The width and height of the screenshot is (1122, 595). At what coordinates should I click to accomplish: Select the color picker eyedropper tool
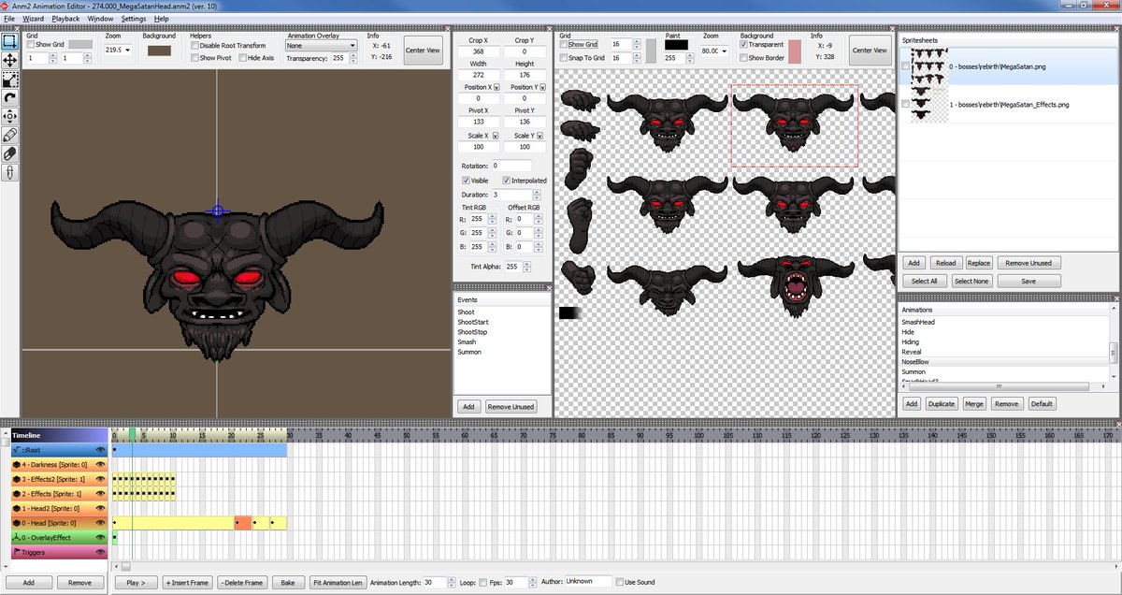(x=9, y=172)
